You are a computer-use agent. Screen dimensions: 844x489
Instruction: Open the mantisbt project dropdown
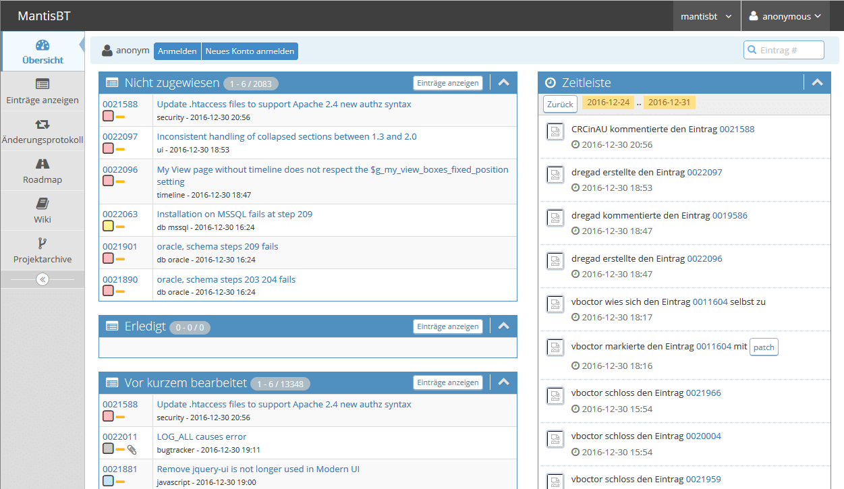click(706, 16)
